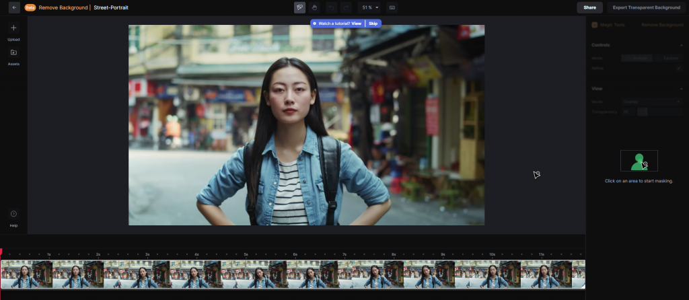Open the Assets folder
The image size is (689, 300).
[x=13, y=52]
